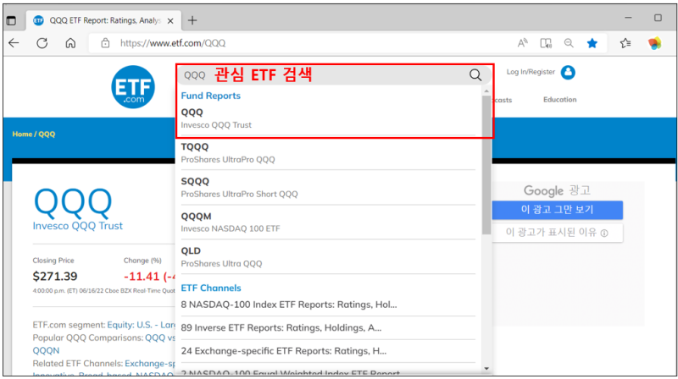This screenshot has width=678, height=379.
Task: Click the ETF.com logo
Action: click(133, 87)
